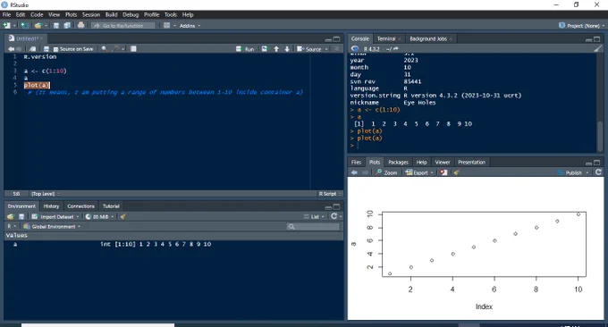The height and width of the screenshot is (327, 608).
Task: Open the Export dropdown in Plots
Action: [419, 172]
